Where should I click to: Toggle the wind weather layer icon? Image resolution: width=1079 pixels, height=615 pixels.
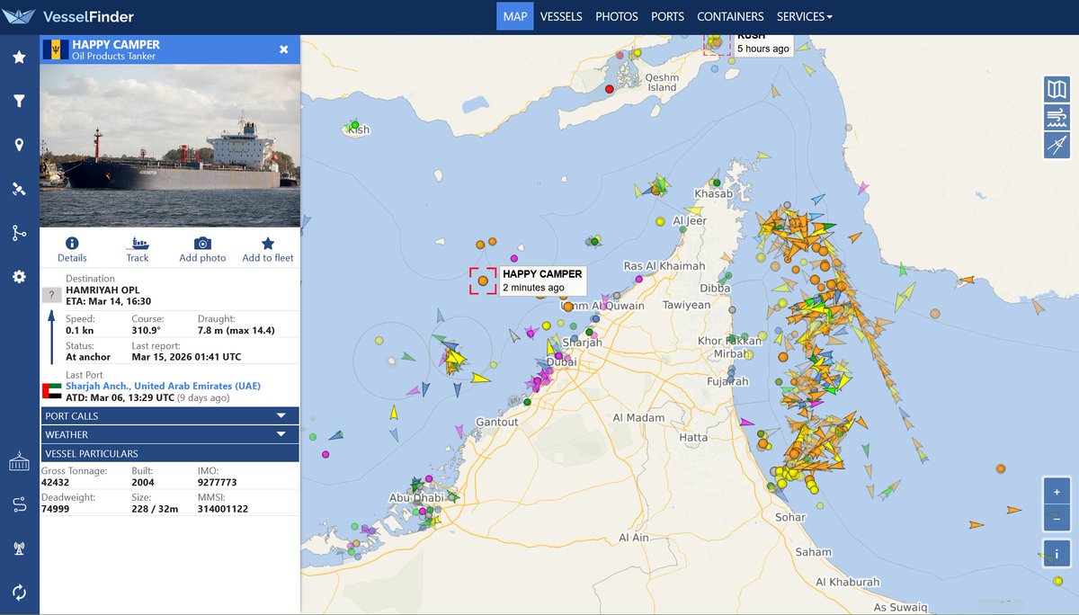pyautogui.click(x=1057, y=117)
